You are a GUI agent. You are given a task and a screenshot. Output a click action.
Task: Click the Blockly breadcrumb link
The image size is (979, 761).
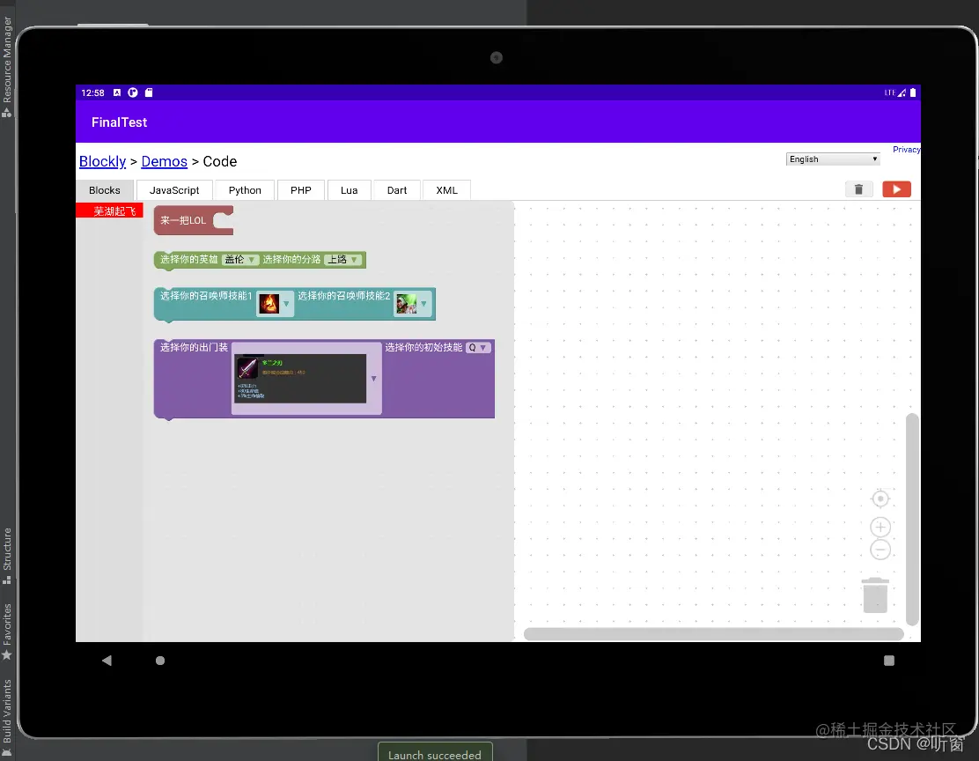102,161
